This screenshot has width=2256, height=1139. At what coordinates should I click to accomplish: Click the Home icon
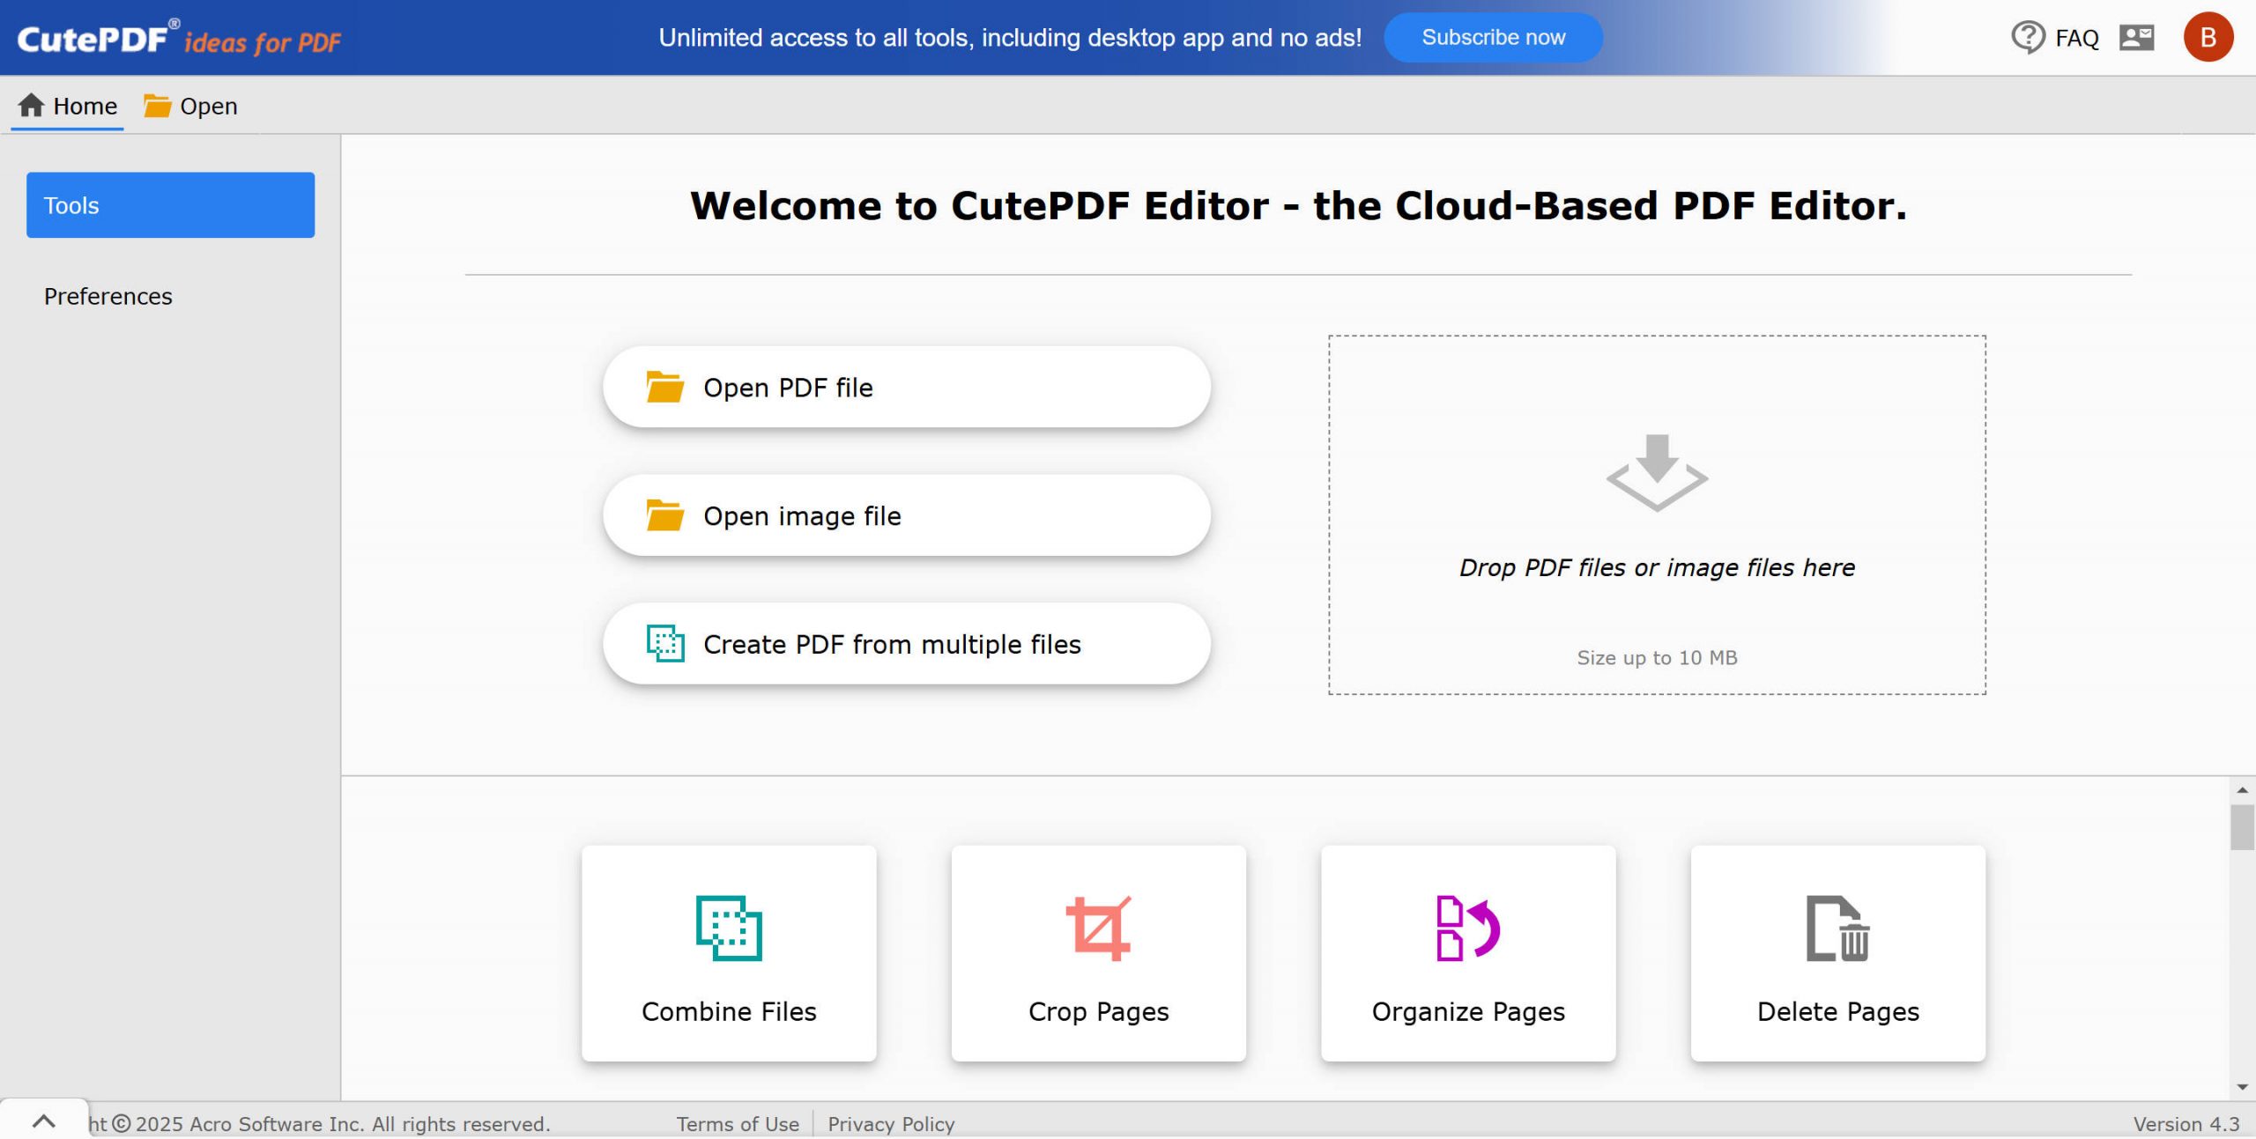tap(31, 104)
